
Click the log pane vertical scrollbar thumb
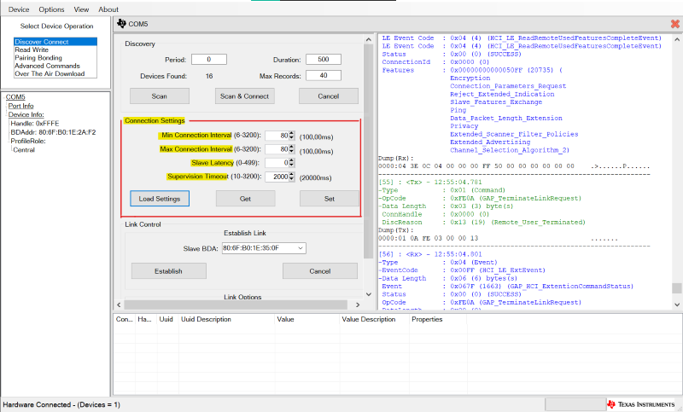click(x=677, y=287)
